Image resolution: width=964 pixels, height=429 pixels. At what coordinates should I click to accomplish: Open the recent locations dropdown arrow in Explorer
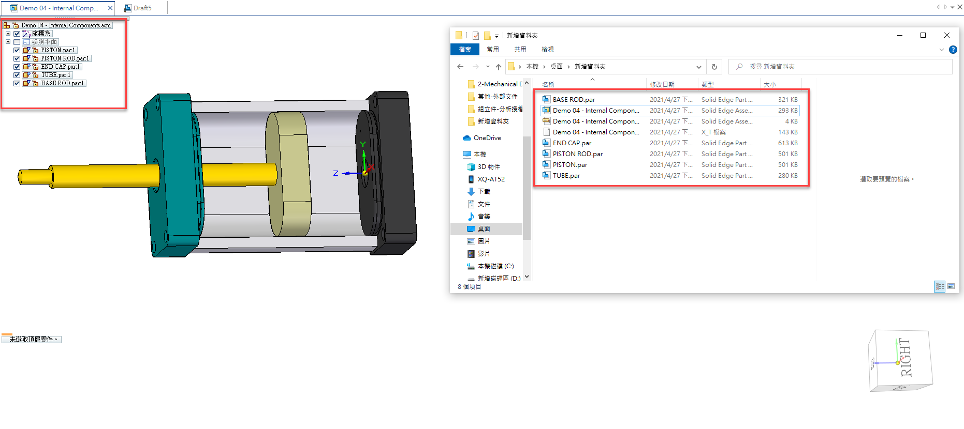pyautogui.click(x=488, y=67)
